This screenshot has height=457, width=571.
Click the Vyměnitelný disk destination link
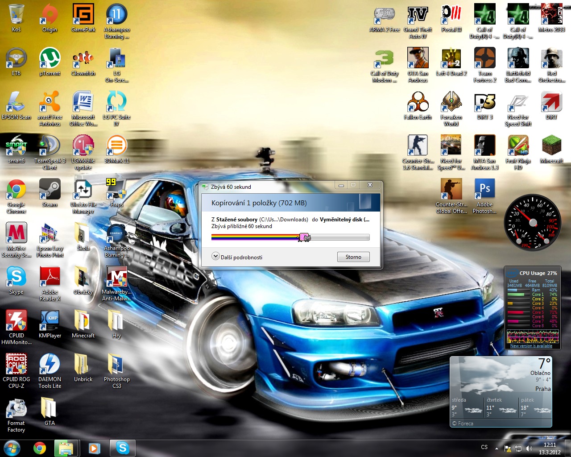point(344,220)
